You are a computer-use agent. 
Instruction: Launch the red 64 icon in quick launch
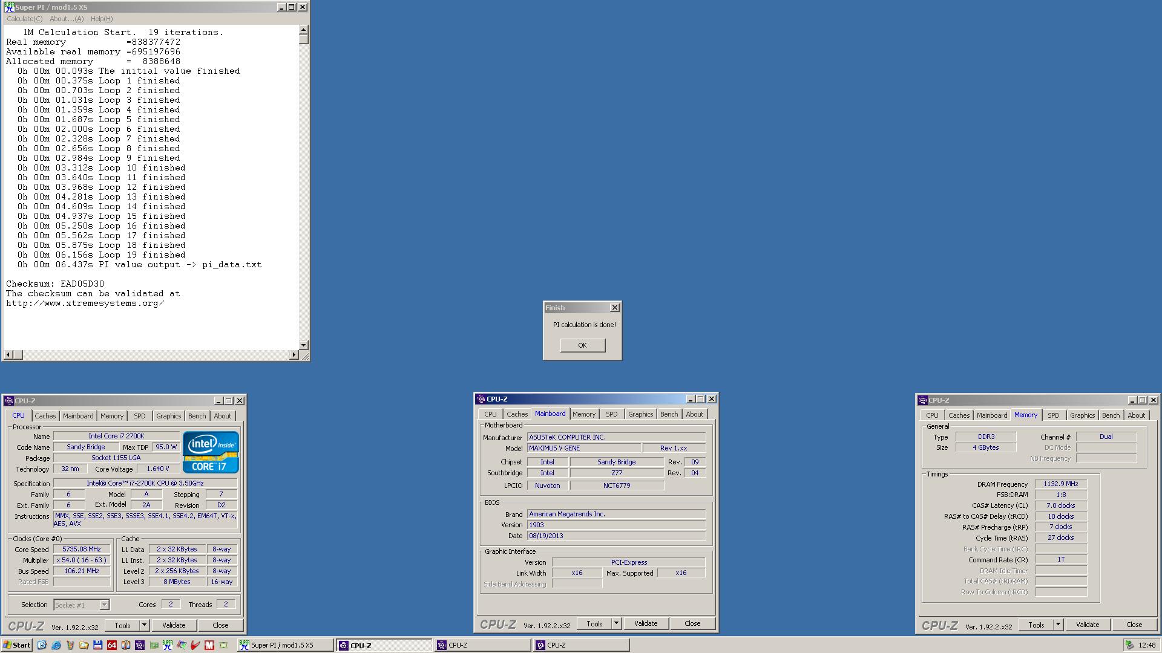coord(112,645)
